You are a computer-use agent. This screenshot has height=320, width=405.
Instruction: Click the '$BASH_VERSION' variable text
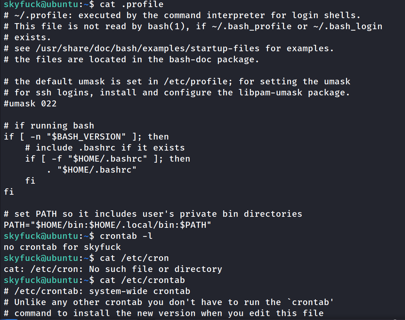click(89, 137)
